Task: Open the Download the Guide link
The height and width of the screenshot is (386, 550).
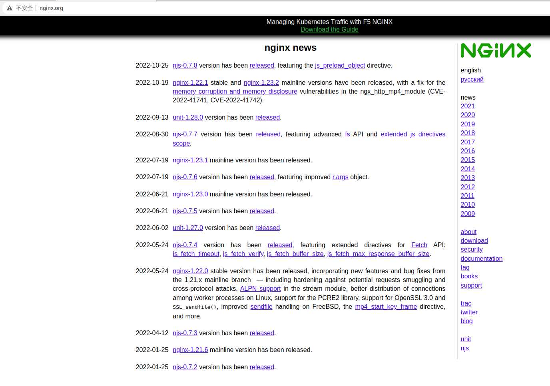Action: (x=329, y=30)
